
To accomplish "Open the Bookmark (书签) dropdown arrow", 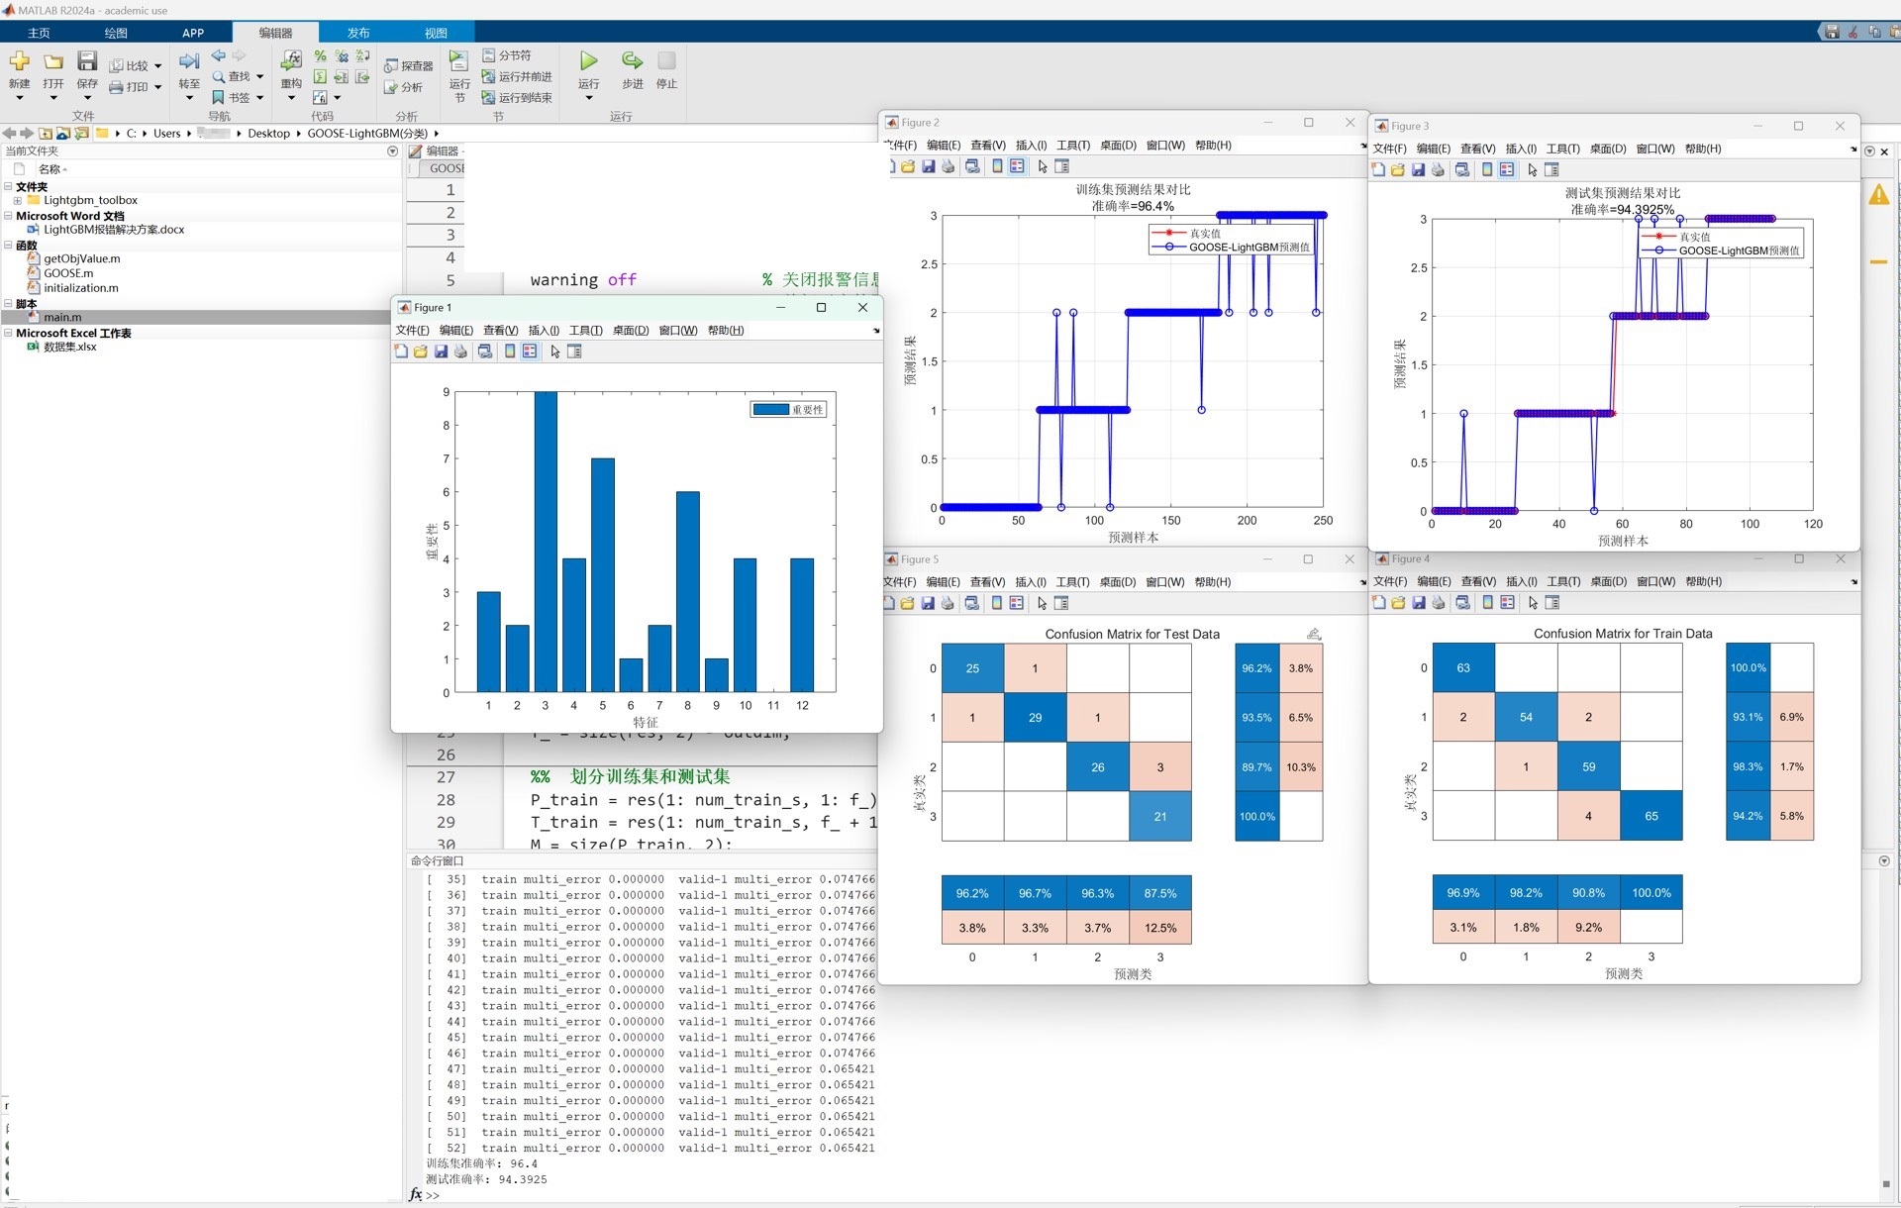I will point(260,98).
